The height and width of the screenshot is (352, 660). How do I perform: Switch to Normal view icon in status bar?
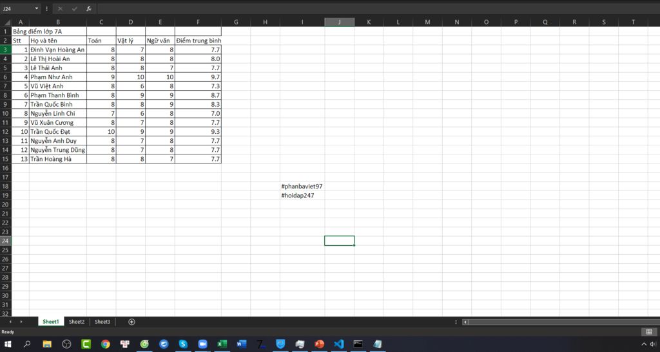click(x=648, y=332)
